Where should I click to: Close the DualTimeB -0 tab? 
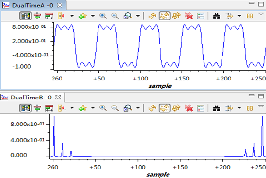point(58,97)
